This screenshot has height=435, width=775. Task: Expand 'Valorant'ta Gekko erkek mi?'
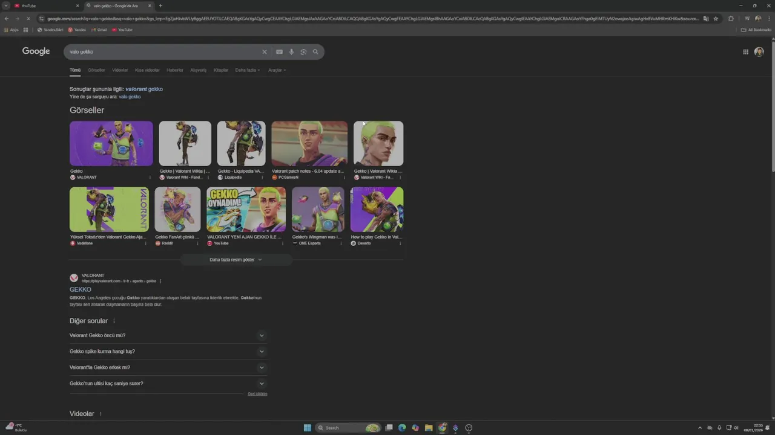[x=168, y=367]
